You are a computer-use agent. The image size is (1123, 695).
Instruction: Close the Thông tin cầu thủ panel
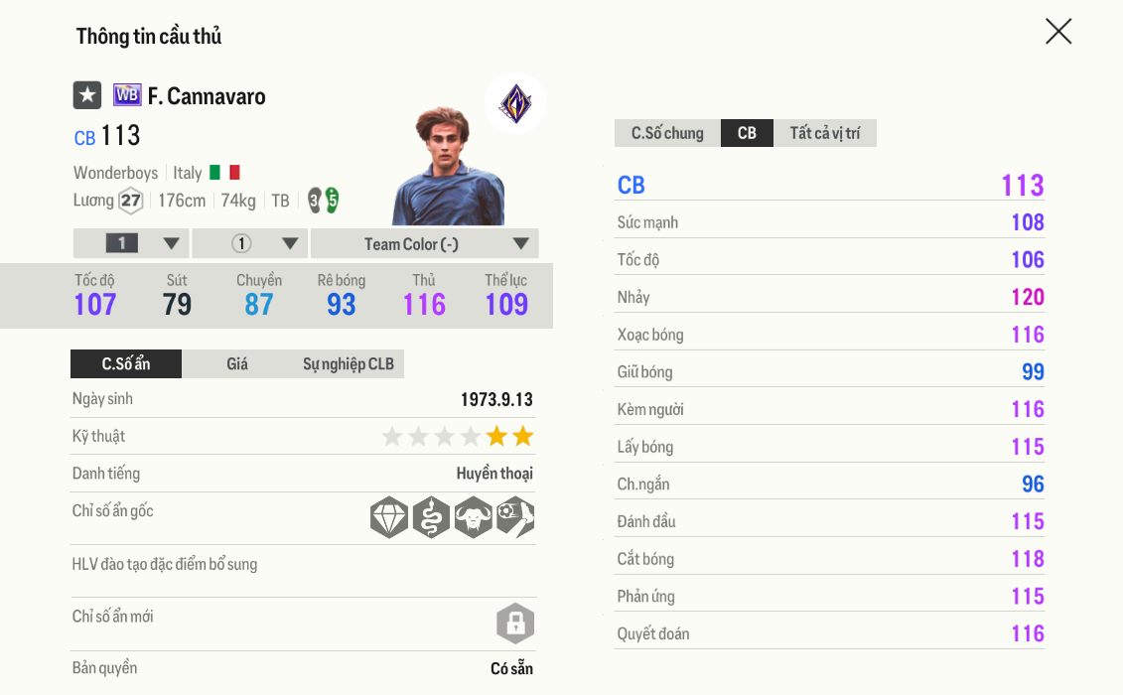coord(1058,32)
